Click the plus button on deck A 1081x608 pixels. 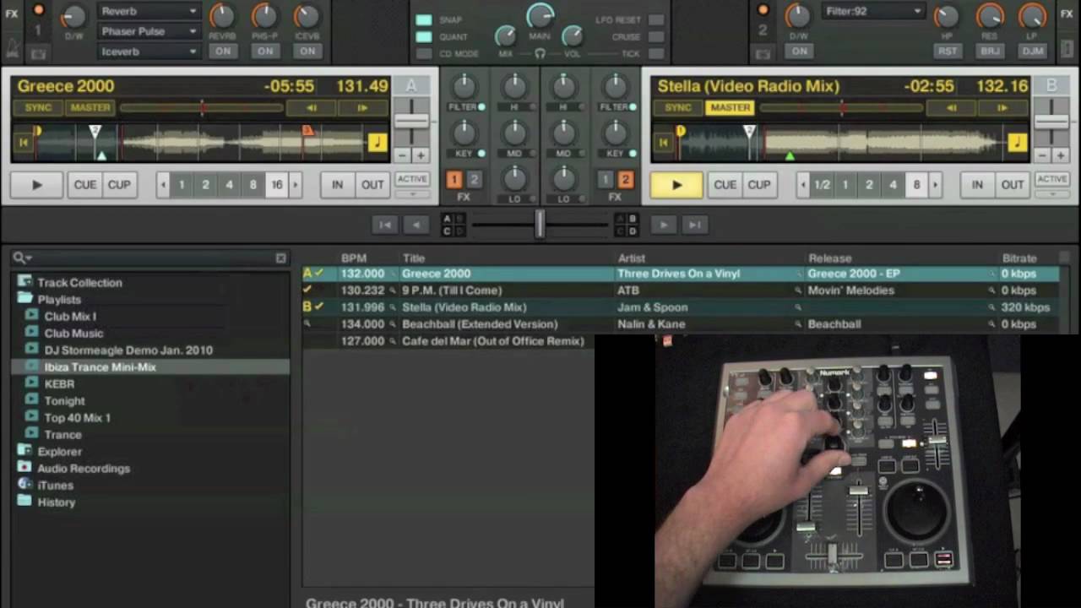coord(420,155)
